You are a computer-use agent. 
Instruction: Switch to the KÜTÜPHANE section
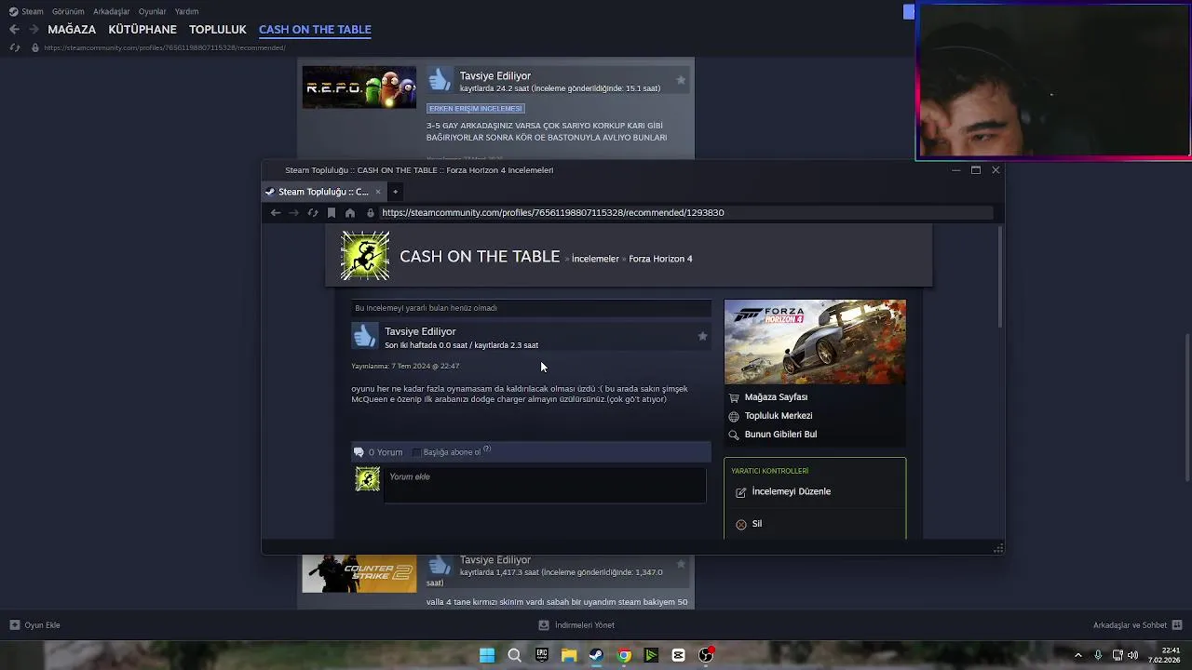[x=142, y=30]
